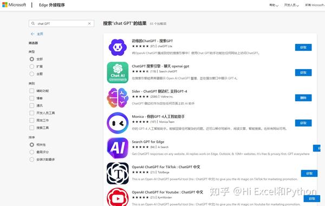Expand the 所有 Microsoft menu
The height and width of the screenshot is (206, 325).
(x=315, y=5)
